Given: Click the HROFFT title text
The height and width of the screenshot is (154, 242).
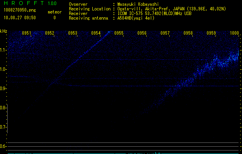Looking at the screenshot, I should pos(24,3).
